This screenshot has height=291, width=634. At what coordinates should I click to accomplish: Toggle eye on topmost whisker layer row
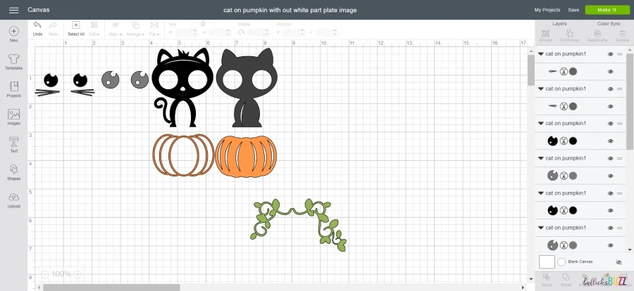click(x=611, y=72)
